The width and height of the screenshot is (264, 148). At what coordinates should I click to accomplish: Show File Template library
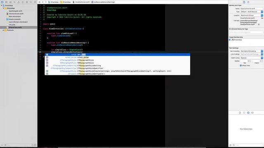pyautogui.click(x=240, y=113)
